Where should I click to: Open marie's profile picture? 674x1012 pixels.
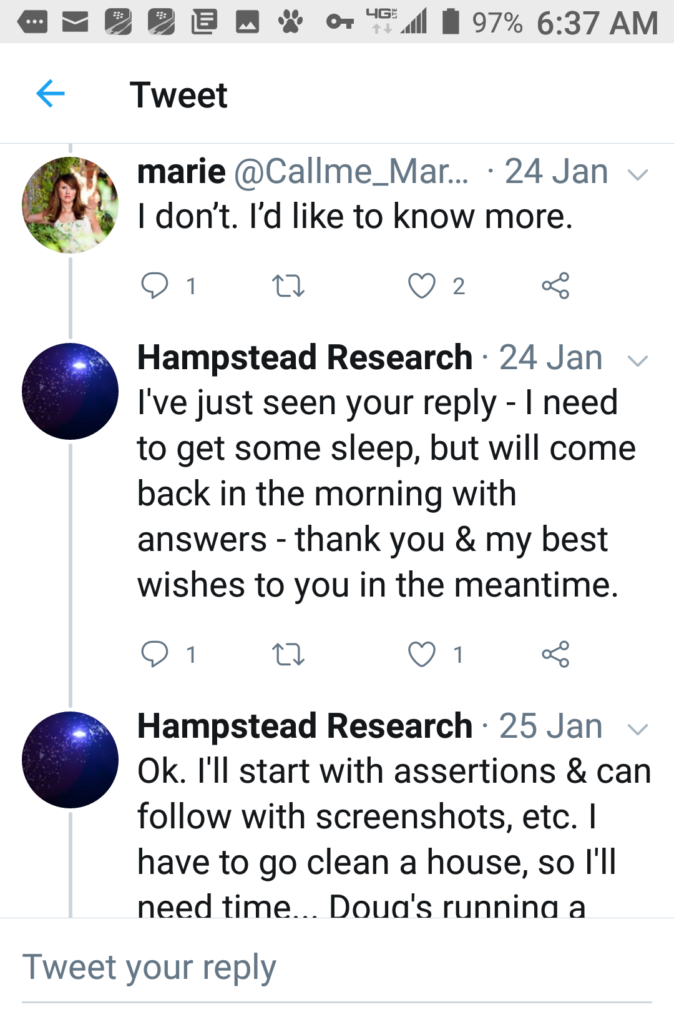coord(70,205)
